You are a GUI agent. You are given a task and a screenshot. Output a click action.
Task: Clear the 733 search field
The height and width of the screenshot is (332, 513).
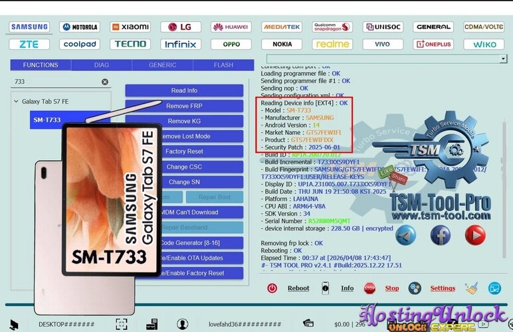tap(105, 82)
